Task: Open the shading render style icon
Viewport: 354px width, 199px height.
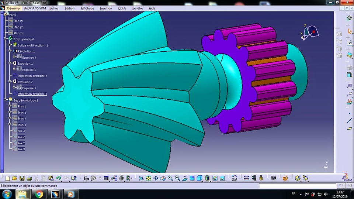Action: pos(207,178)
